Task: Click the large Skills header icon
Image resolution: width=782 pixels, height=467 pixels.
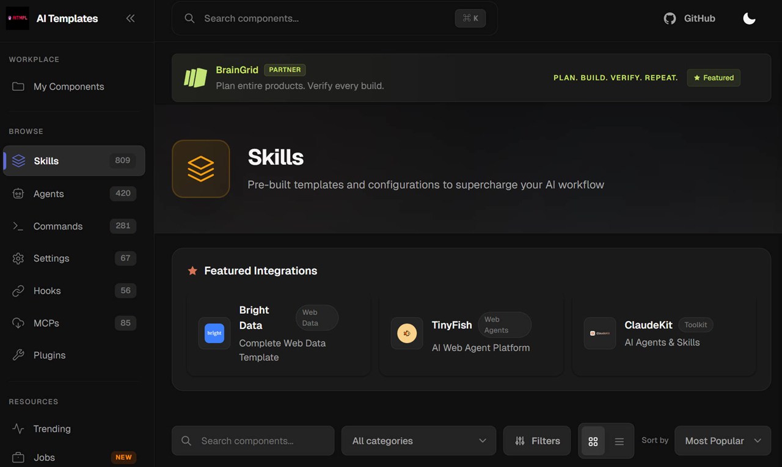Action: tap(201, 169)
